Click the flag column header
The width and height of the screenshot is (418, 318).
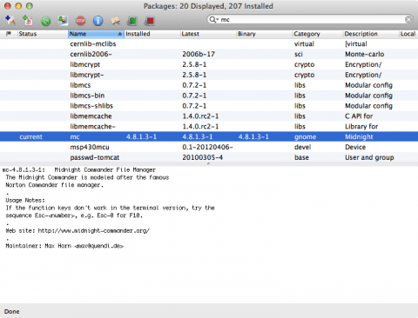[x=9, y=34]
